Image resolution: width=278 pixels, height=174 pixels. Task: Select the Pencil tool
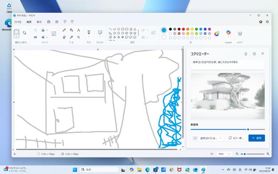tap(64, 30)
